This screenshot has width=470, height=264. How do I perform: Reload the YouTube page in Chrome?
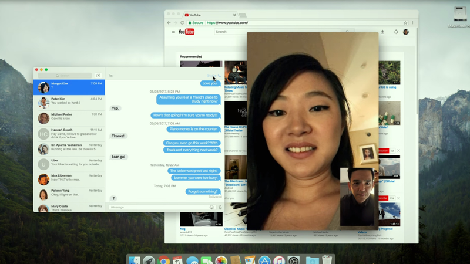click(x=182, y=23)
